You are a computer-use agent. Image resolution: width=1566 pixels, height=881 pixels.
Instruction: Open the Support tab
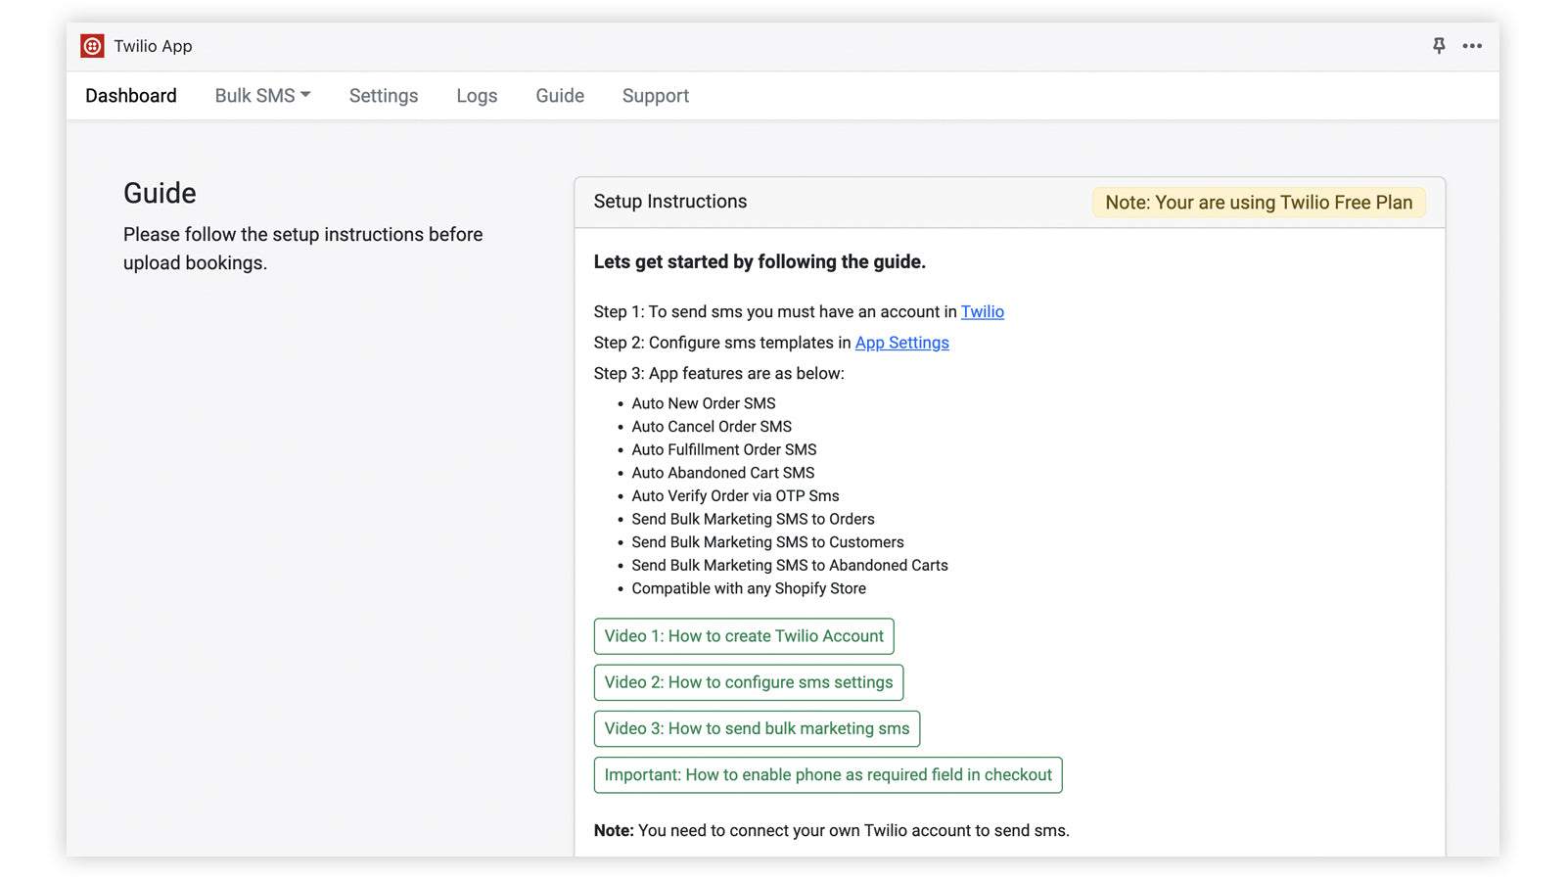point(655,96)
